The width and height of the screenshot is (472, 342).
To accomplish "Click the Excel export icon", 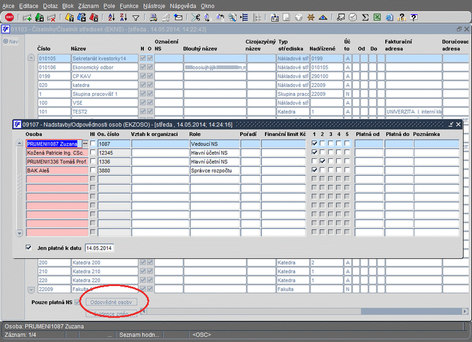I will [377, 18].
